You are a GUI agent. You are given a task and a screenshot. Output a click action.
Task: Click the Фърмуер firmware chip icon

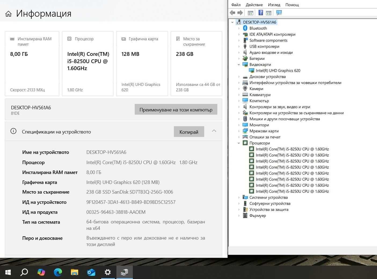(245, 215)
